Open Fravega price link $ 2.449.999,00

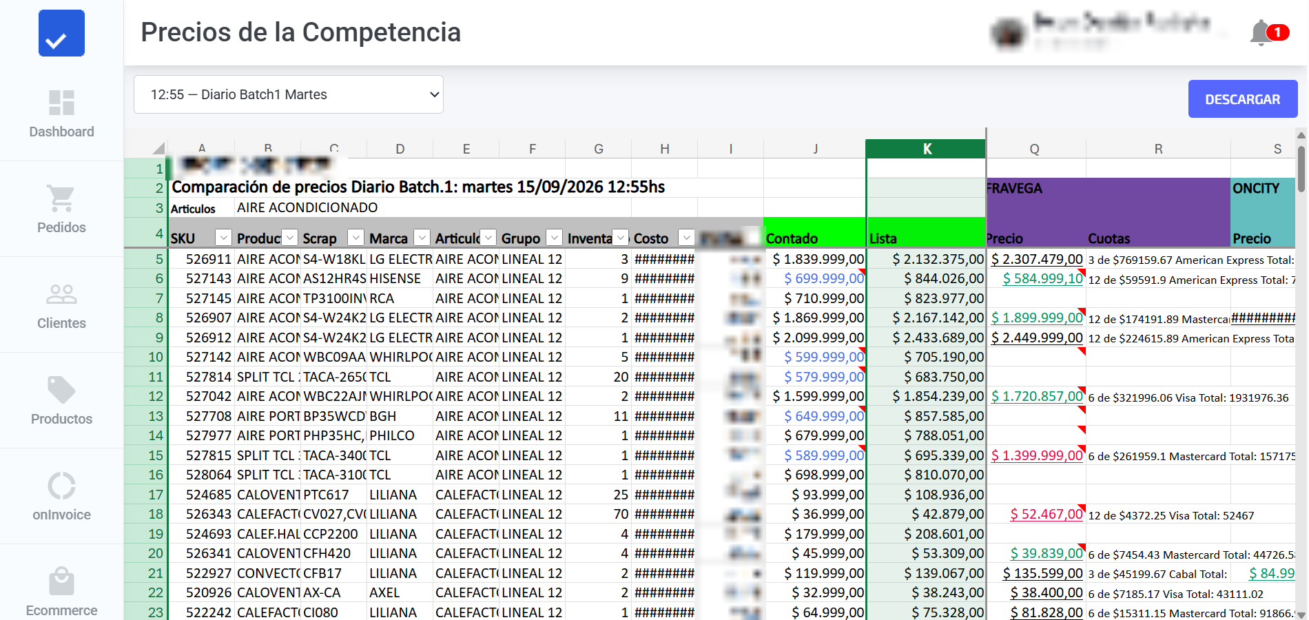coord(1037,338)
